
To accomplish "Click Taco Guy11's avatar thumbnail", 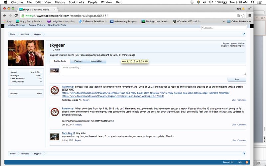I will [55, 137].
